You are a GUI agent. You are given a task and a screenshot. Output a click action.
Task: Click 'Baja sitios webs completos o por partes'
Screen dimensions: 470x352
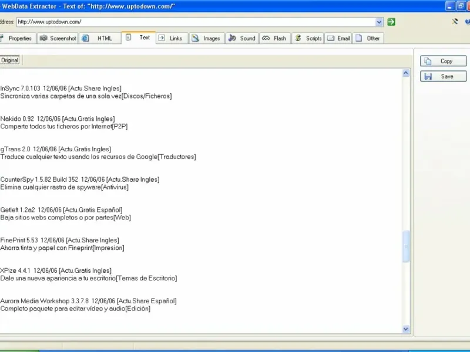tap(56, 218)
